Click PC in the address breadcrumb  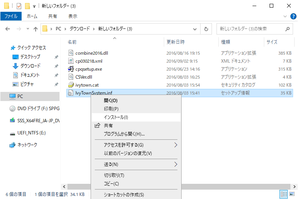58,29
